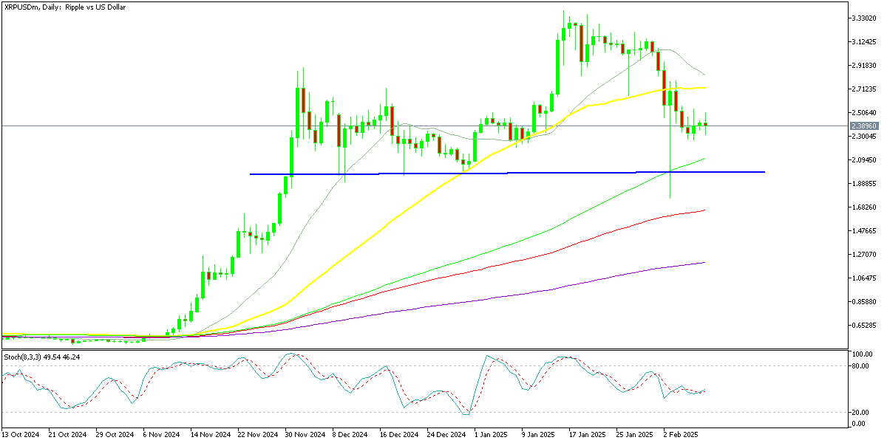
Task: Click the '25 Jan 2025' date label
Action: pos(636,436)
